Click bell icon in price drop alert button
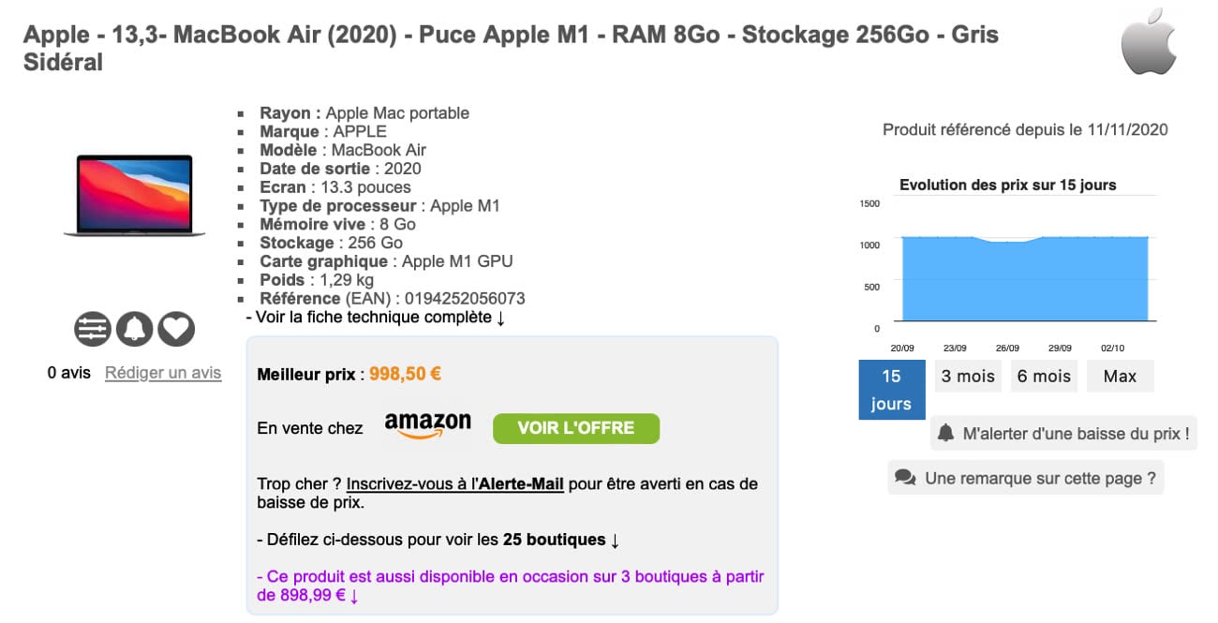1218x623 pixels. point(946,433)
